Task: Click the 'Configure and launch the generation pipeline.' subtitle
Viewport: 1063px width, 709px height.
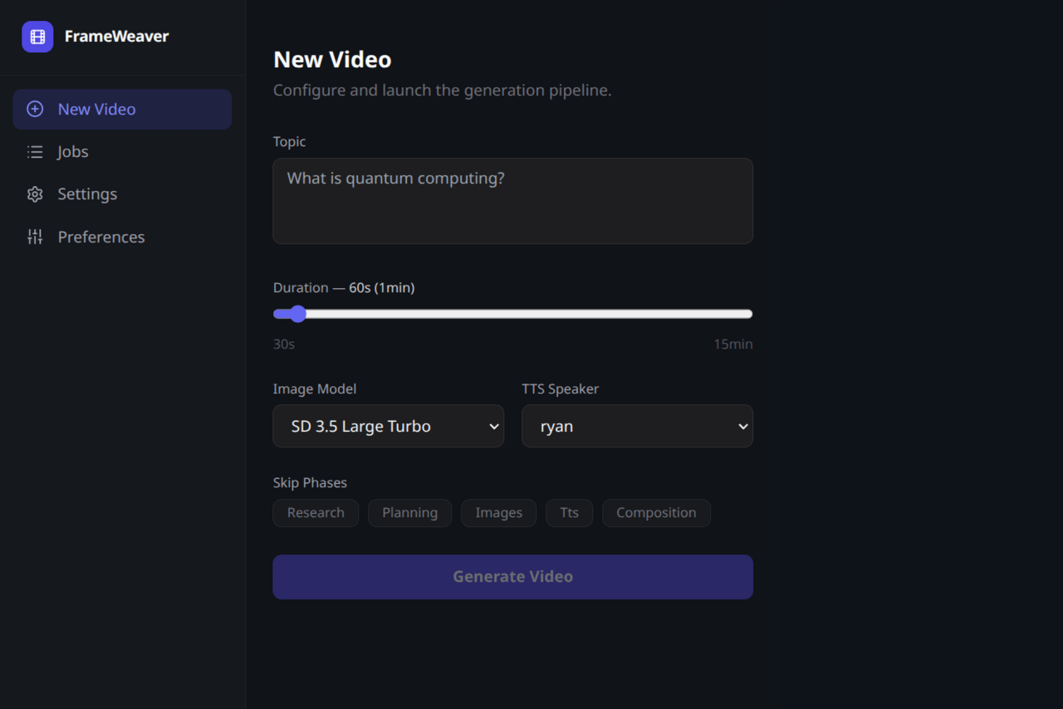Action: click(x=443, y=90)
